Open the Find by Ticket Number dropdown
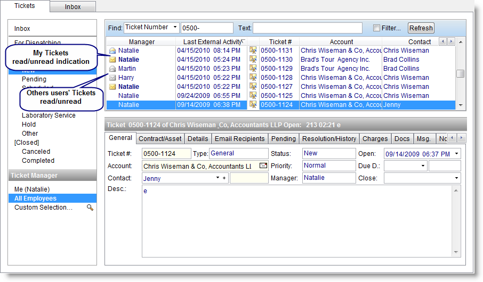This screenshot has width=483, height=282. pos(175,28)
